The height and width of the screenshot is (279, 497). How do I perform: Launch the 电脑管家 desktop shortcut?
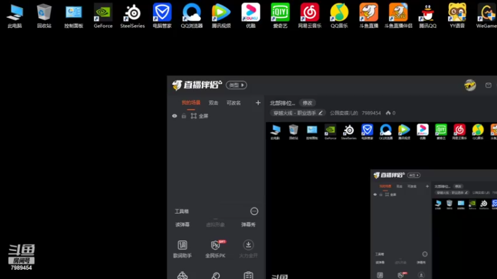pos(162,16)
